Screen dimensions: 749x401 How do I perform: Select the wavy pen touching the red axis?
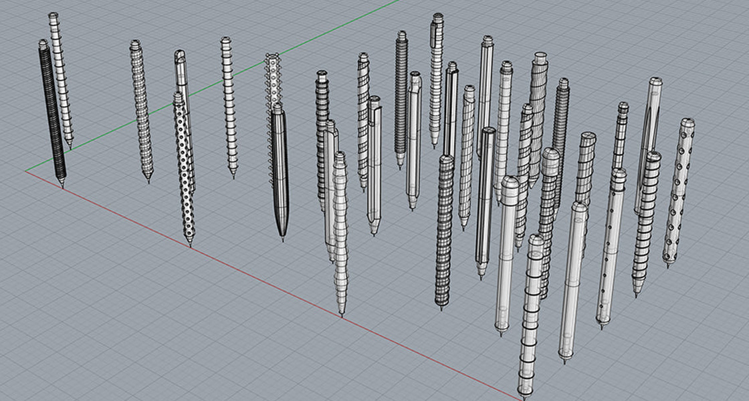340,234
